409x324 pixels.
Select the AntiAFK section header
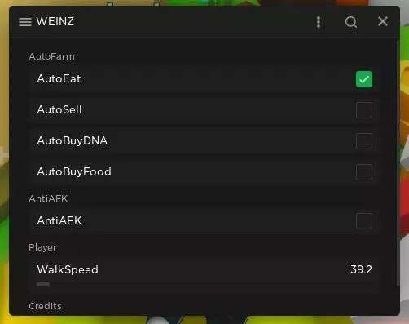coord(48,198)
